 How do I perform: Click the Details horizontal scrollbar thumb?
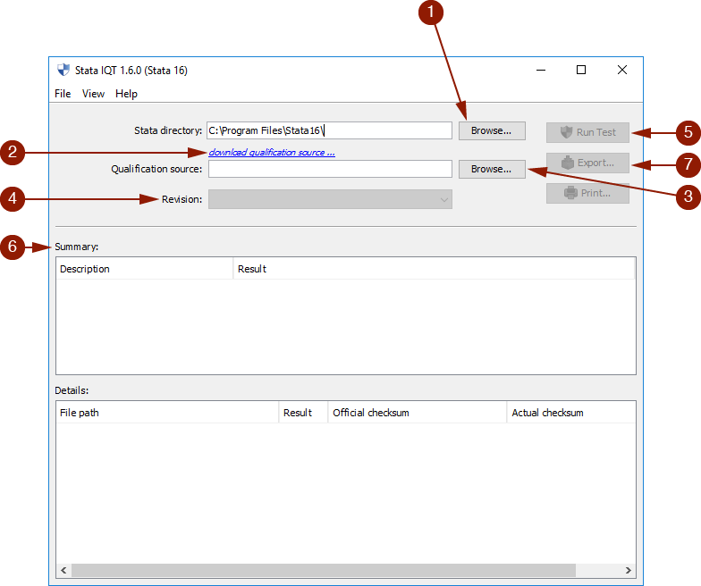(324, 570)
